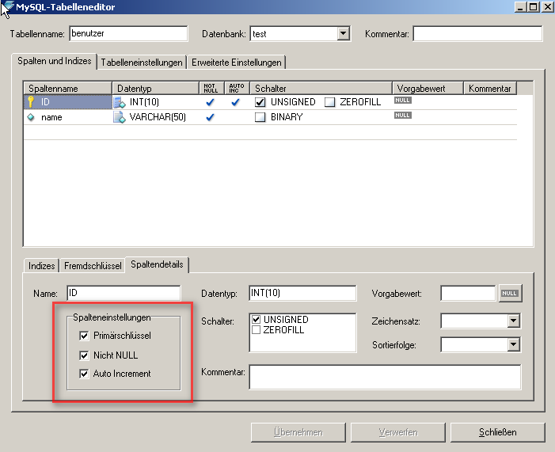Click the top Kommentar input field
Screen dimensions: 555x452
point(477,33)
